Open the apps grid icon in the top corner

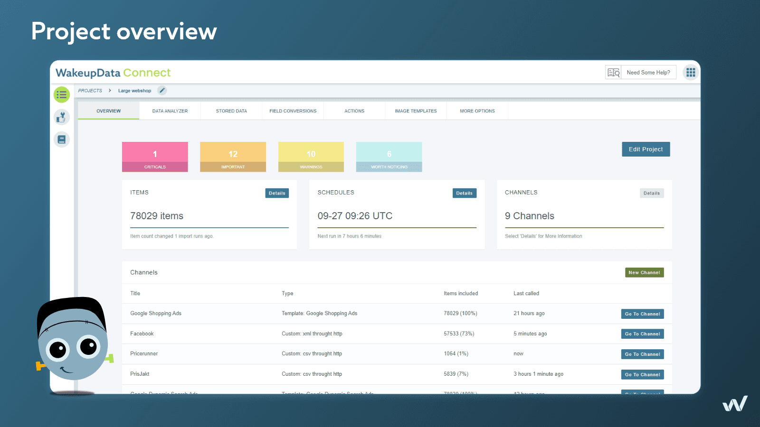(x=690, y=72)
